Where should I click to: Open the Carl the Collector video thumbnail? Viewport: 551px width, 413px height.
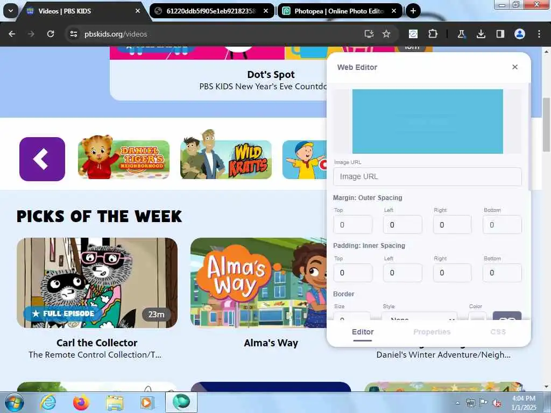pyautogui.click(x=97, y=283)
